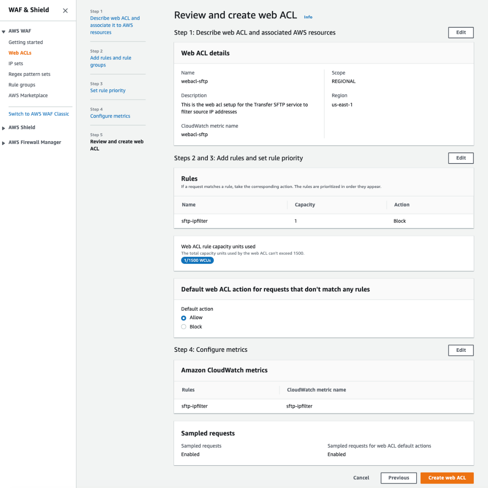Screen dimensions: 488x488
Task: Click the 1/1500 WCUs capacity badge
Action: coord(197,260)
